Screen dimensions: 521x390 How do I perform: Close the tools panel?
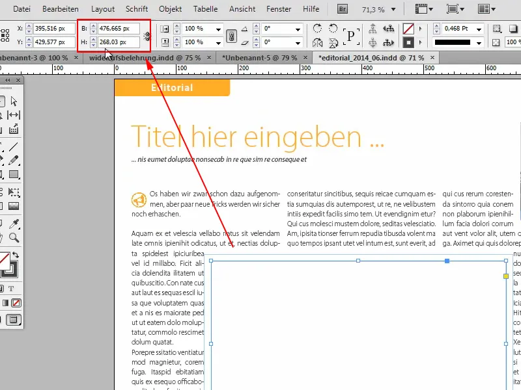pos(18,80)
